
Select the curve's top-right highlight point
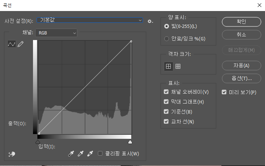131,41
